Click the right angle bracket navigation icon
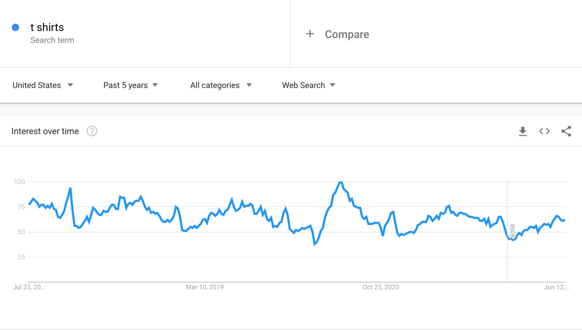Image resolution: width=582 pixels, height=330 pixels. click(x=546, y=131)
